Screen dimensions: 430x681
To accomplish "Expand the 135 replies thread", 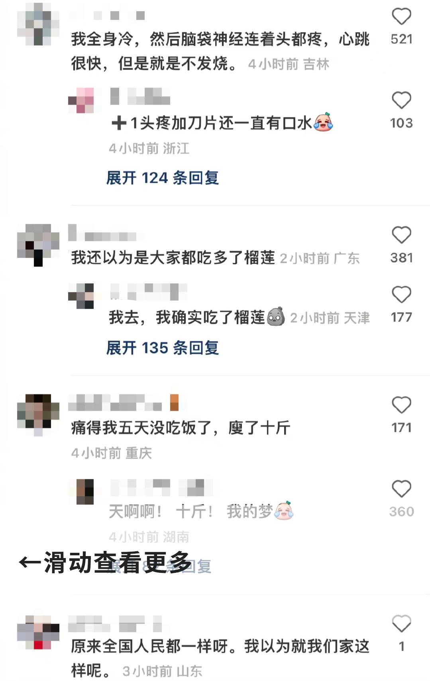I will (x=163, y=348).
